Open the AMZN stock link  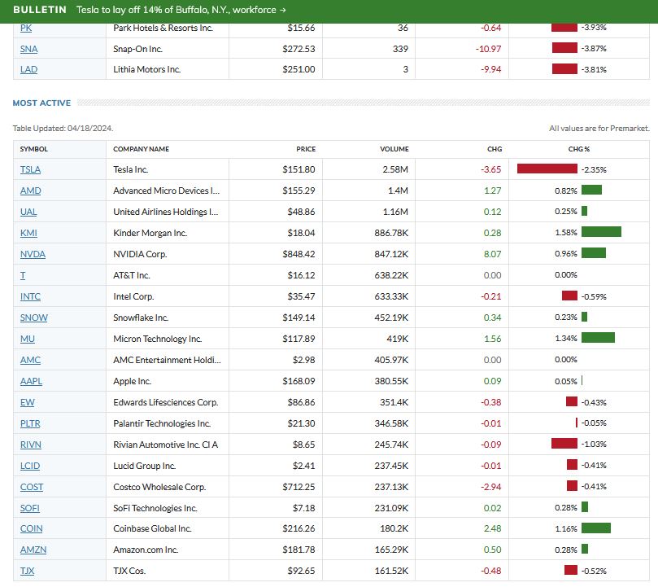coord(33,550)
